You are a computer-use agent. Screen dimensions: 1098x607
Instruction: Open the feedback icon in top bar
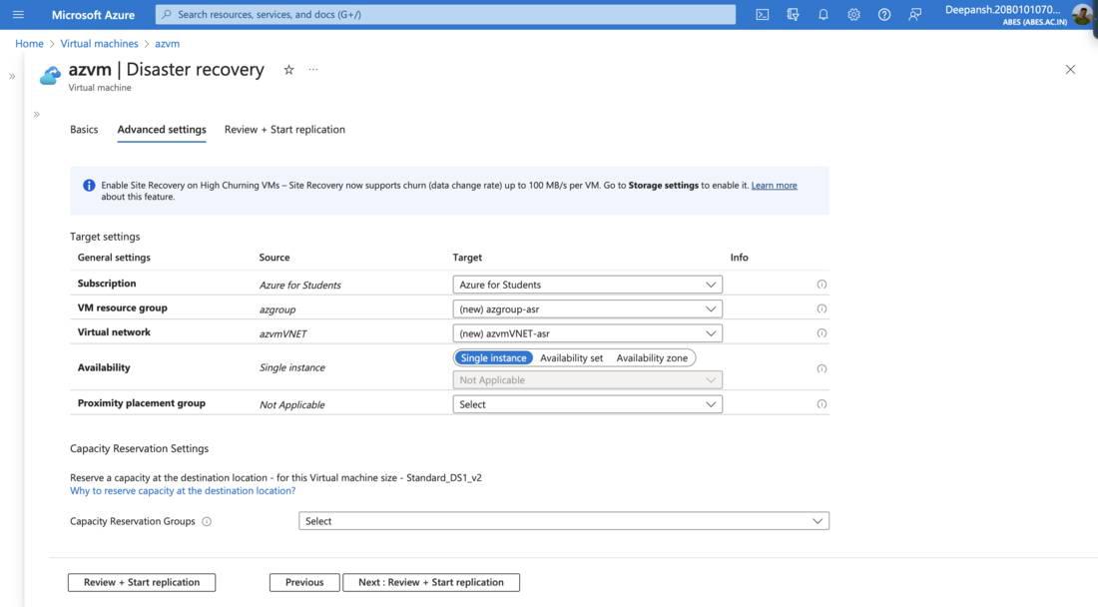(x=915, y=15)
